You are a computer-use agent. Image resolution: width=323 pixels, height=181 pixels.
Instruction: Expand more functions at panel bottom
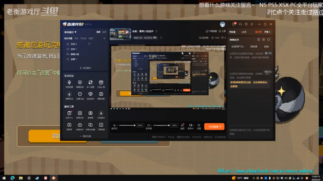[85, 136]
